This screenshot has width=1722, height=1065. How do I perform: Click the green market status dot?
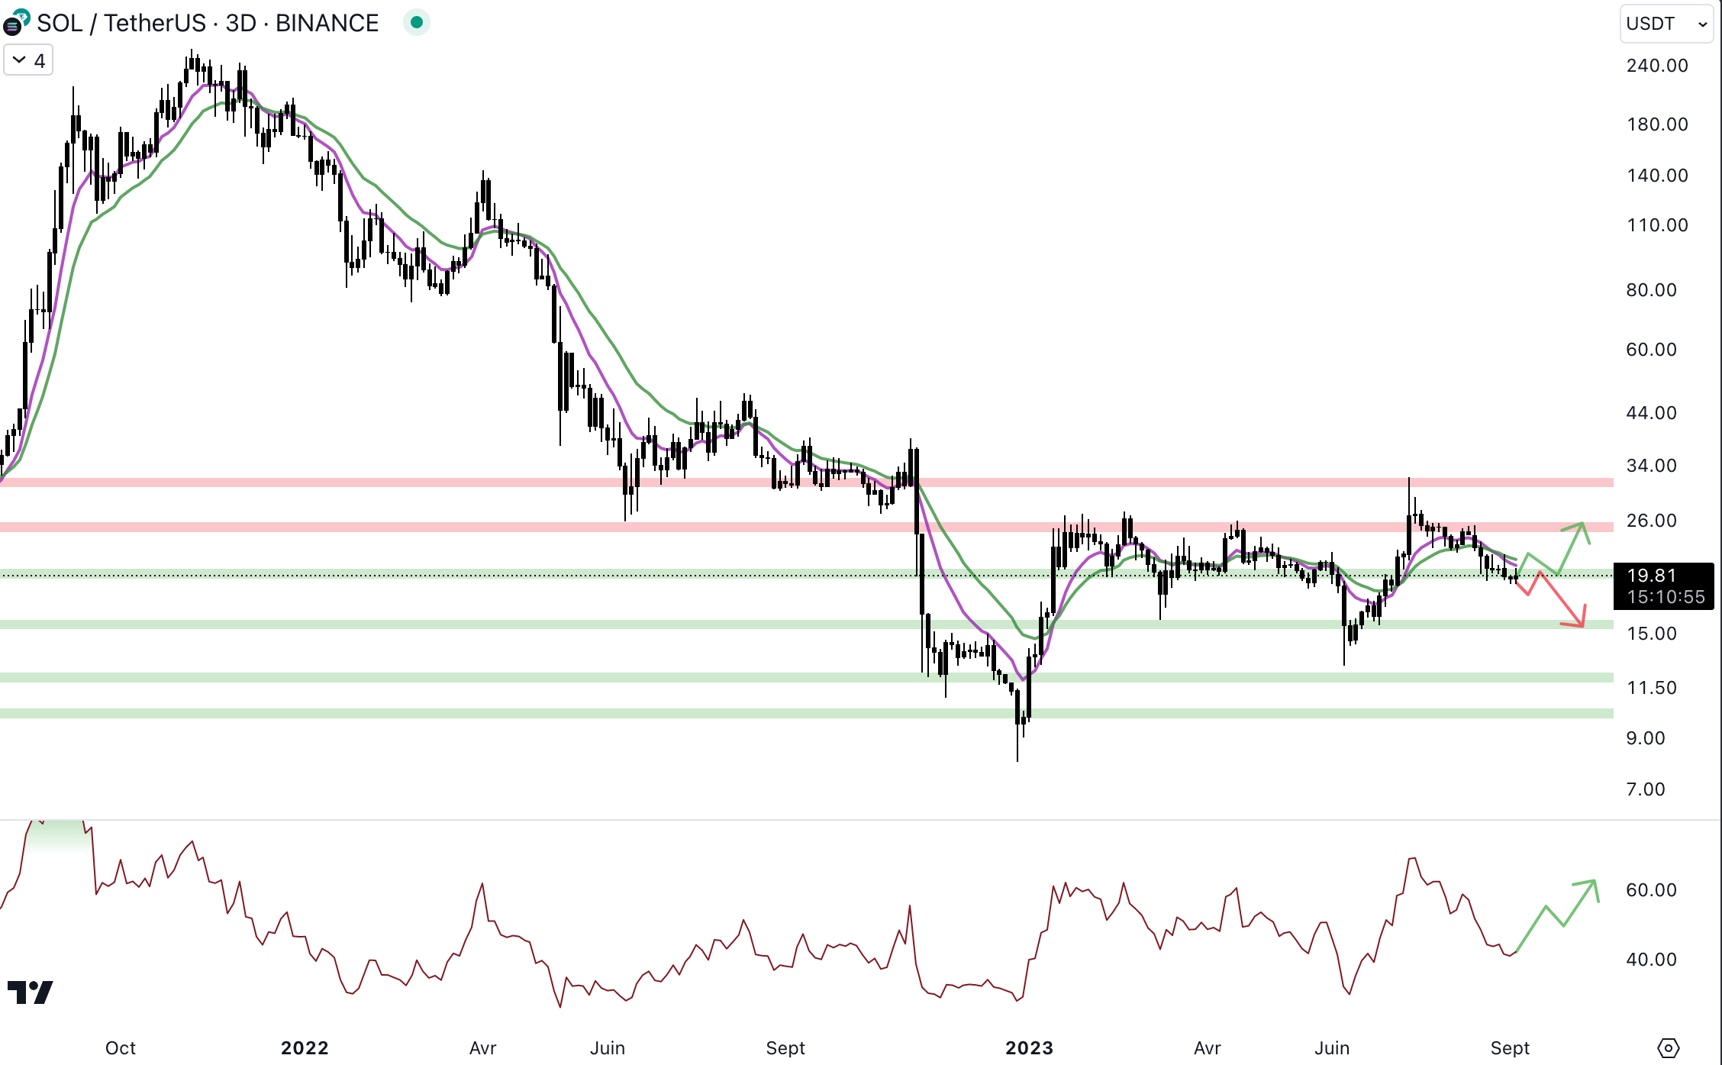click(x=417, y=23)
